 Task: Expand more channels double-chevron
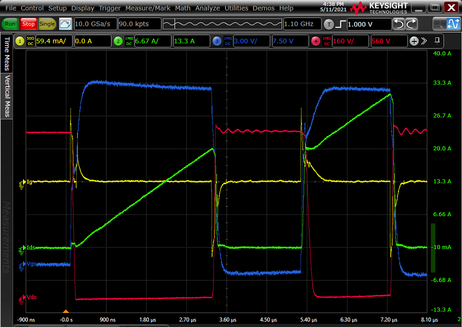click(x=424, y=41)
